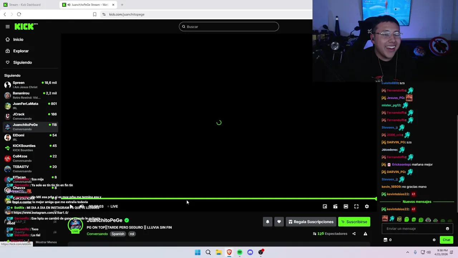Collapse list with Mostrar Menos
Viewport: 458px width, 258px height.
pos(46,242)
